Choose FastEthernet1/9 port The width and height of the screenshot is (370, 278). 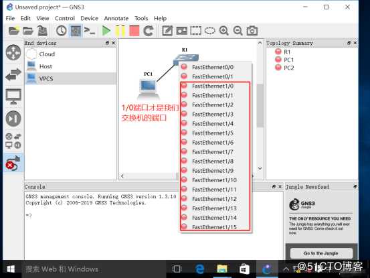[215, 171]
